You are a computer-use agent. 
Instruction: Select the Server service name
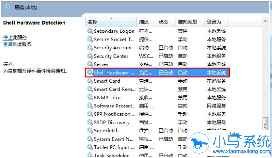(101, 64)
